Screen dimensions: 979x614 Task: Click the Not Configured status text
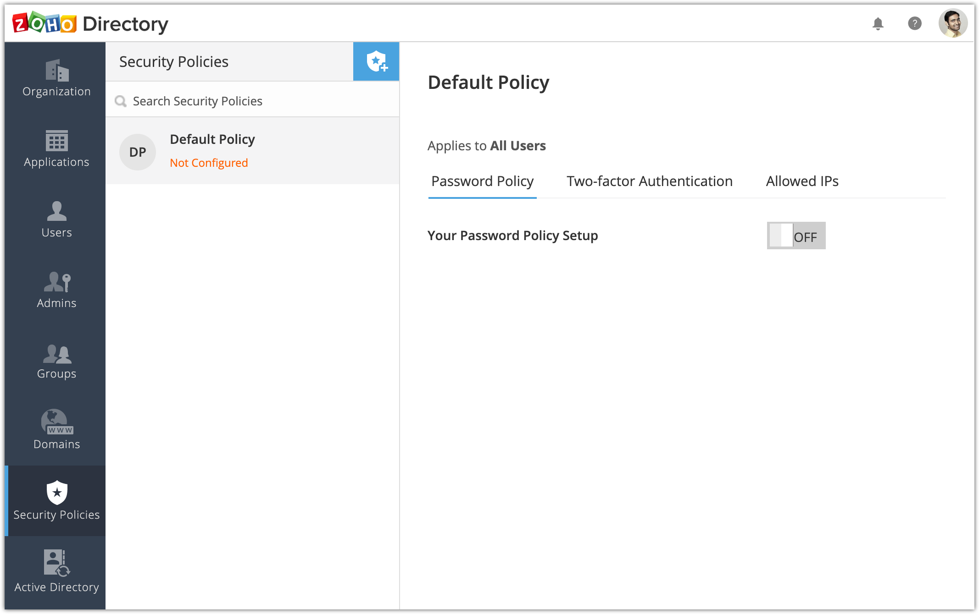[x=209, y=163]
